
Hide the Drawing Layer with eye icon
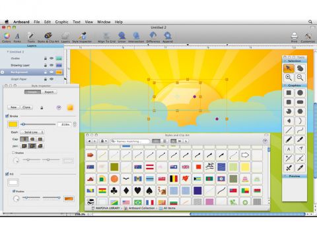[x=52, y=65]
